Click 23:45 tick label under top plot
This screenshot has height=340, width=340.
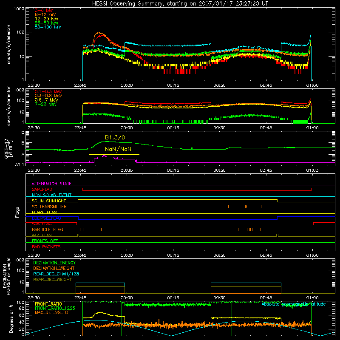tap(80, 85)
